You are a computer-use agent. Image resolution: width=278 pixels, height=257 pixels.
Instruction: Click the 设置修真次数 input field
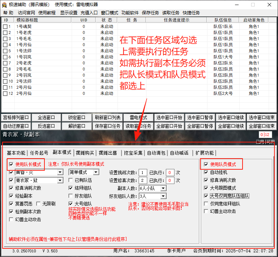pos(143,180)
